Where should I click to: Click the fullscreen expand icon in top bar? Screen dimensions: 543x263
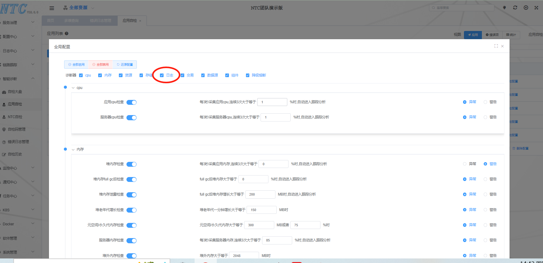pyautogui.click(x=536, y=8)
